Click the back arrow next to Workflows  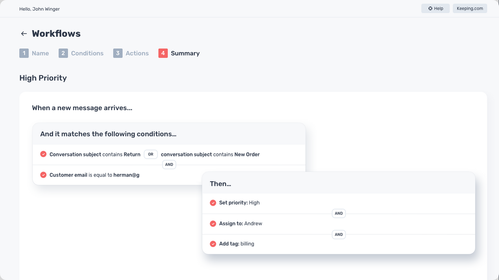point(24,33)
